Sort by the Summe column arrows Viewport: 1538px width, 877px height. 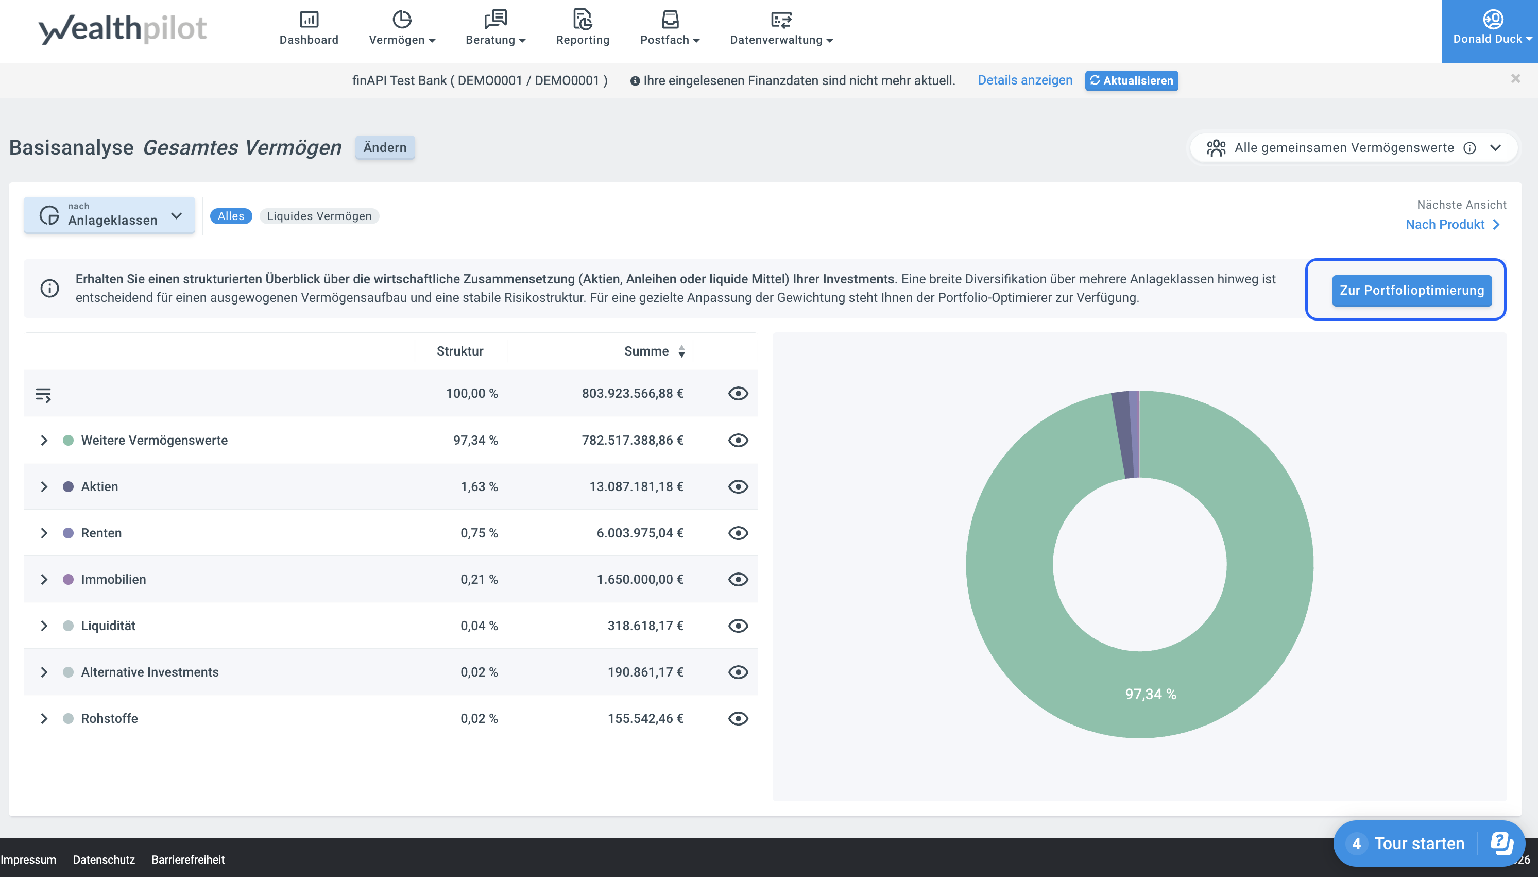coord(681,351)
